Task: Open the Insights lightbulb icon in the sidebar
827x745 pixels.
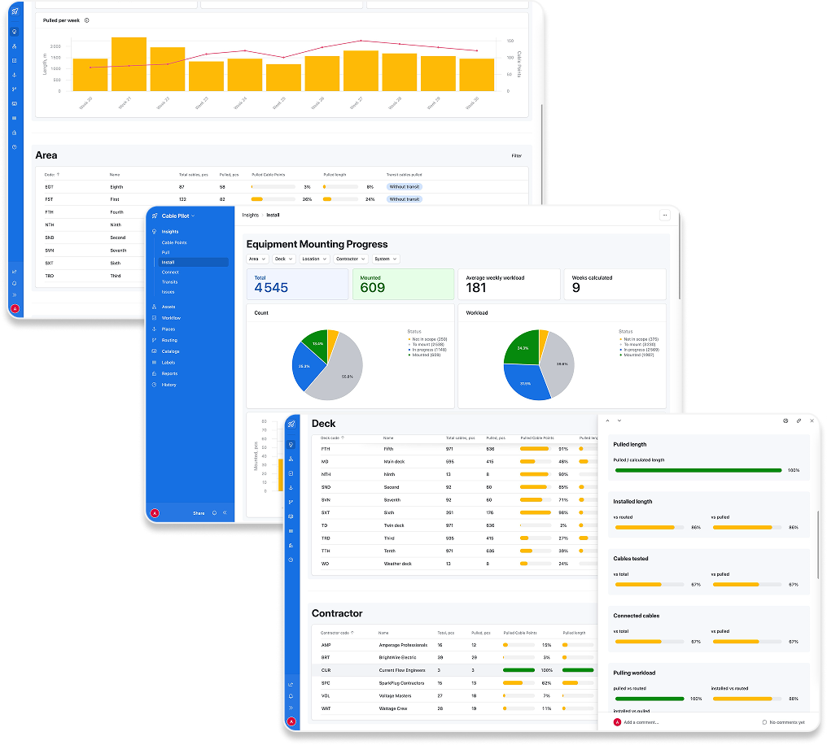Action: click(154, 231)
